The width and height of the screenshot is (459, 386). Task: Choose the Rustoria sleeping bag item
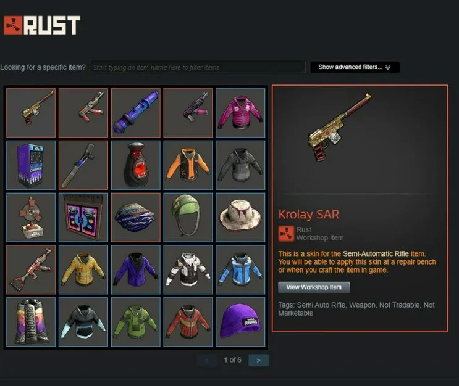(x=31, y=322)
